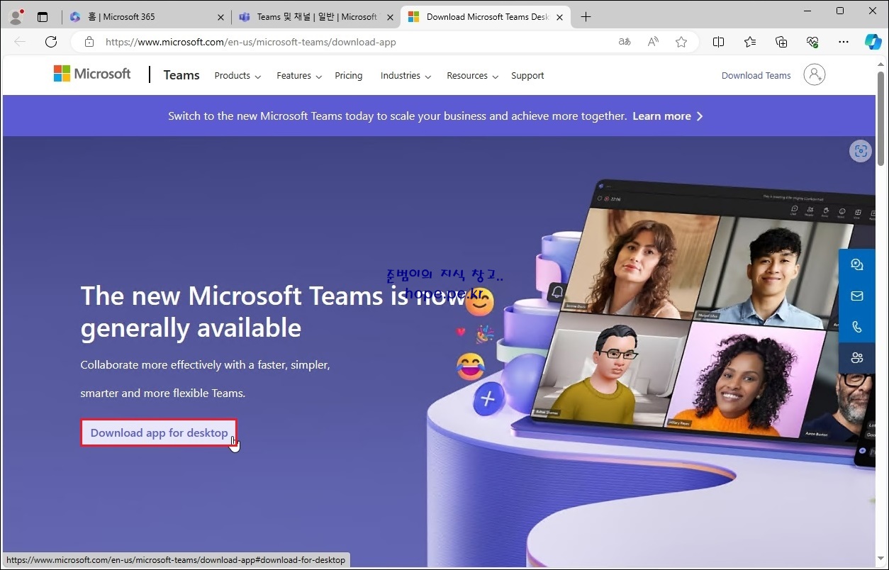This screenshot has width=889, height=570.
Task: Close the Download Microsoft Teams tab
Action: click(x=559, y=17)
